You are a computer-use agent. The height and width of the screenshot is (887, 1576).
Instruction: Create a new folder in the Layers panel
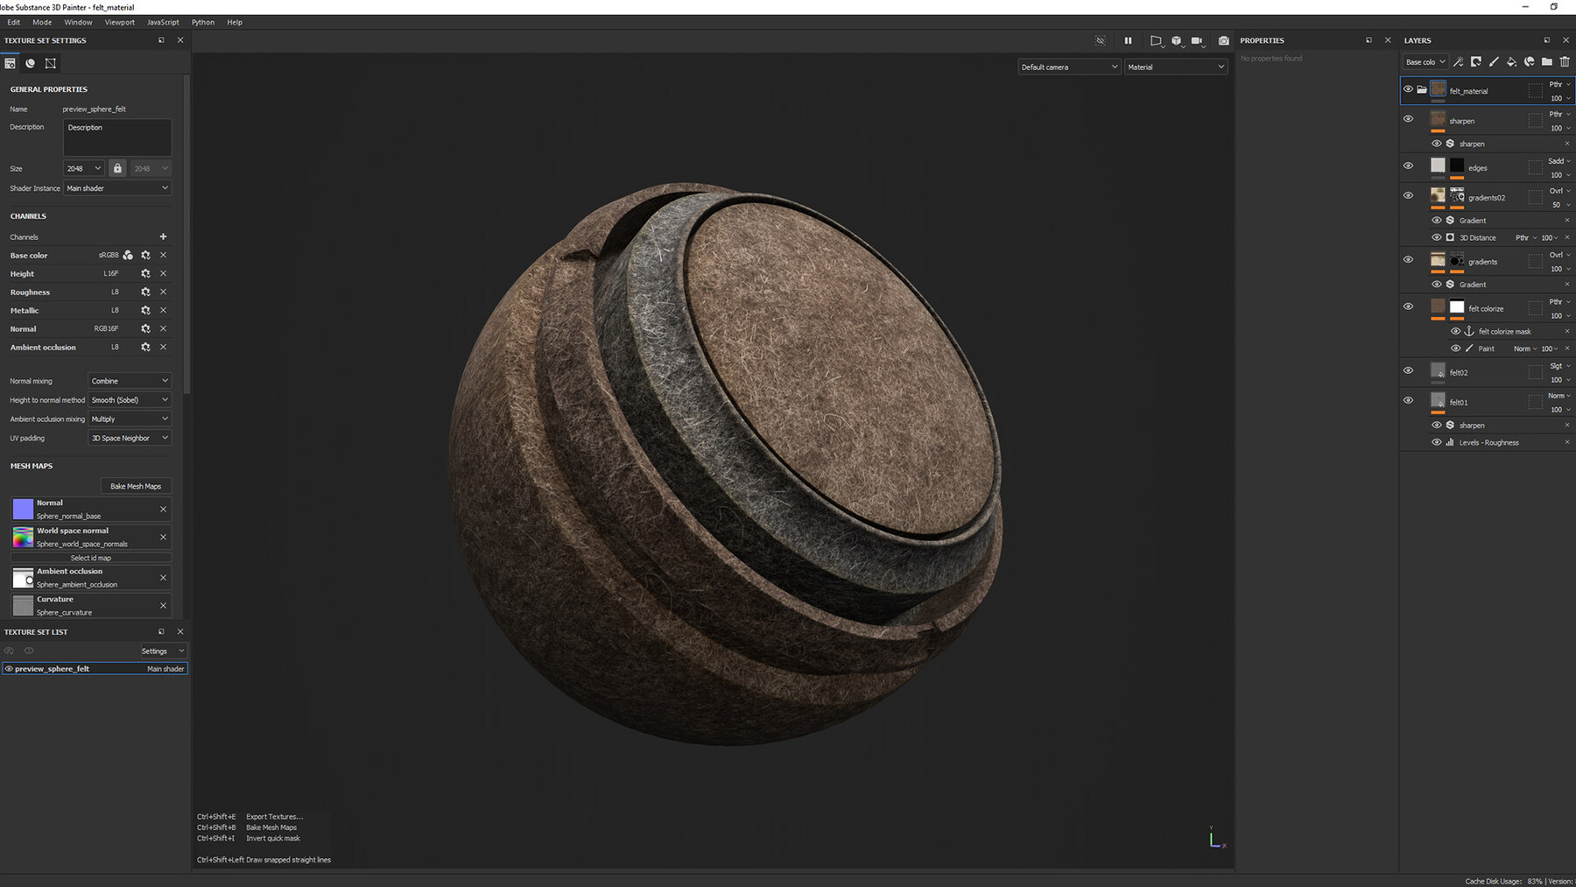tap(1547, 61)
